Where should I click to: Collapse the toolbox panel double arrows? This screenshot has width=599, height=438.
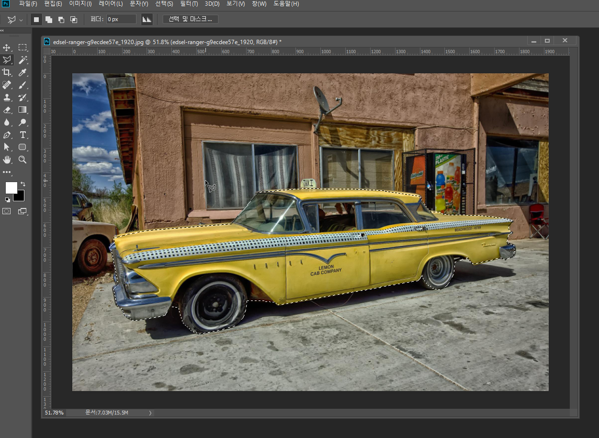(x=2, y=30)
